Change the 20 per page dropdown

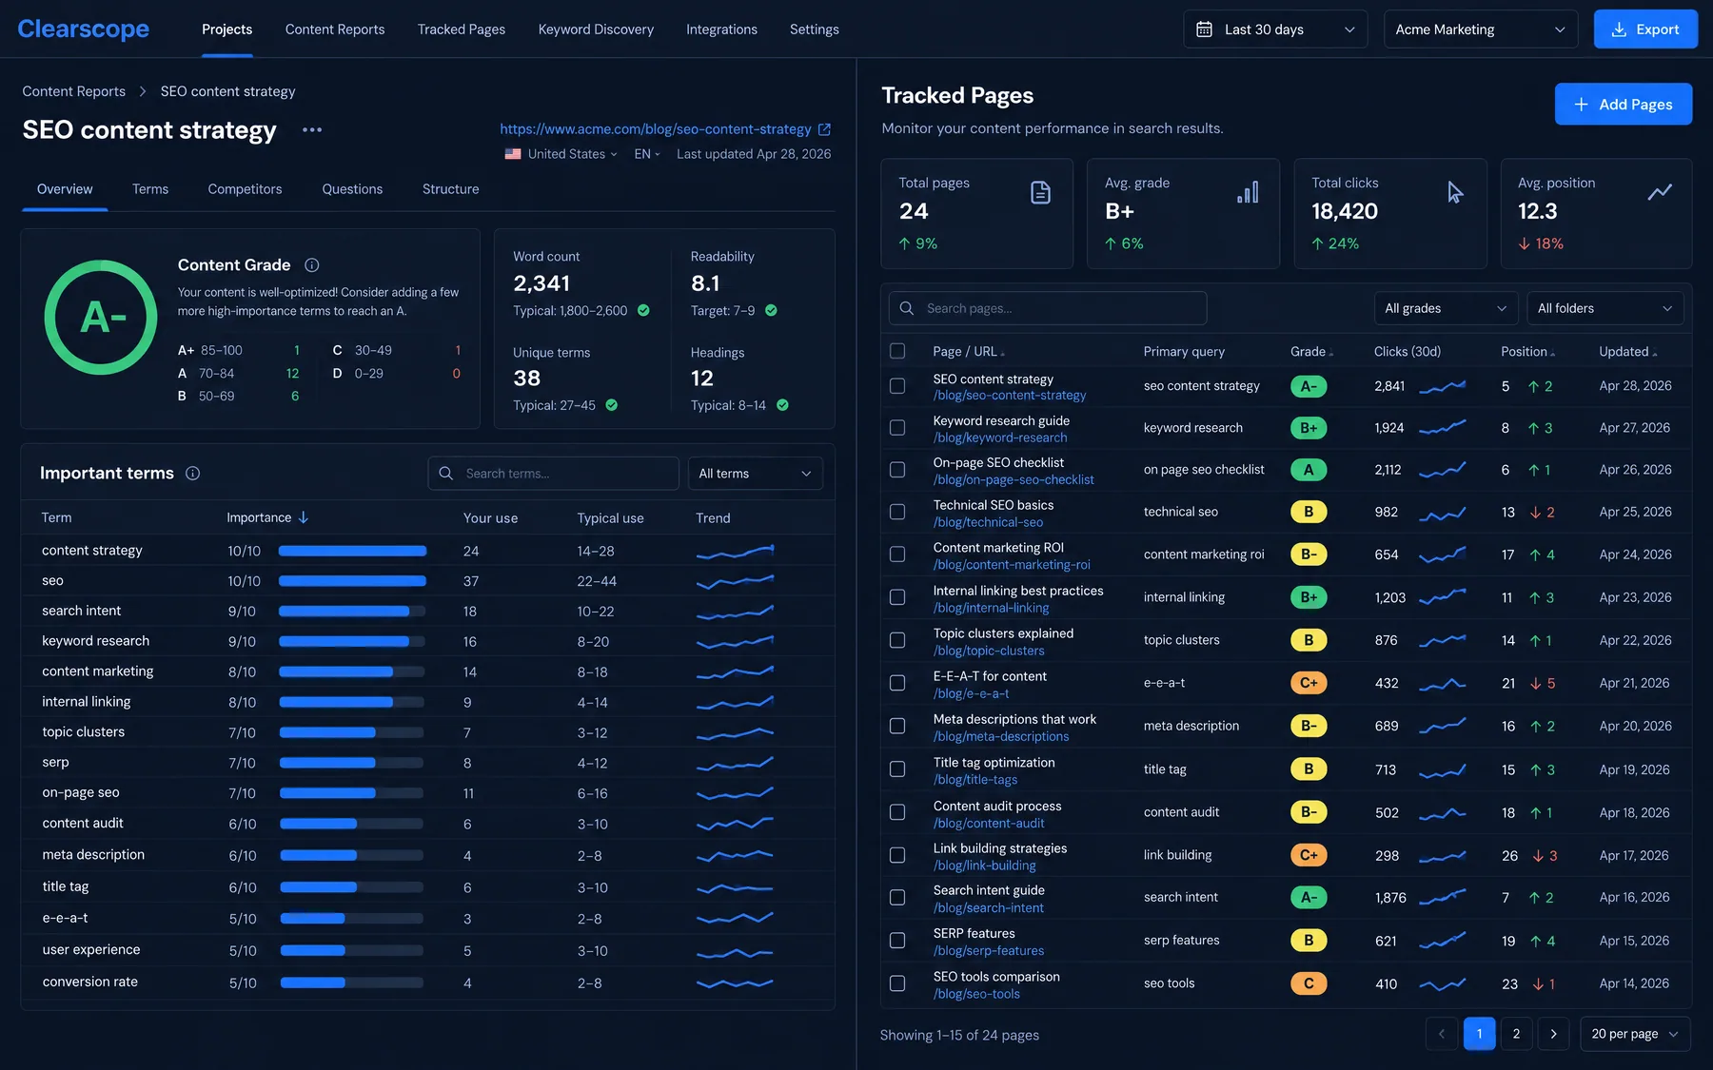click(1635, 1034)
